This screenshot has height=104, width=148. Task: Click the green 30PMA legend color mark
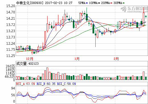click(124, 3)
